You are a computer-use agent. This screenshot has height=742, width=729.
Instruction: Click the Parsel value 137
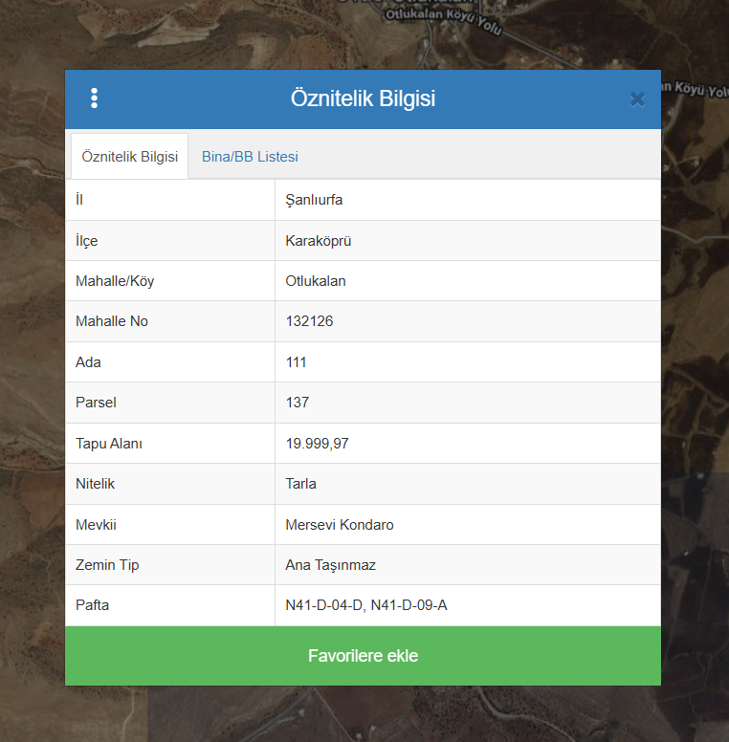point(298,403)
